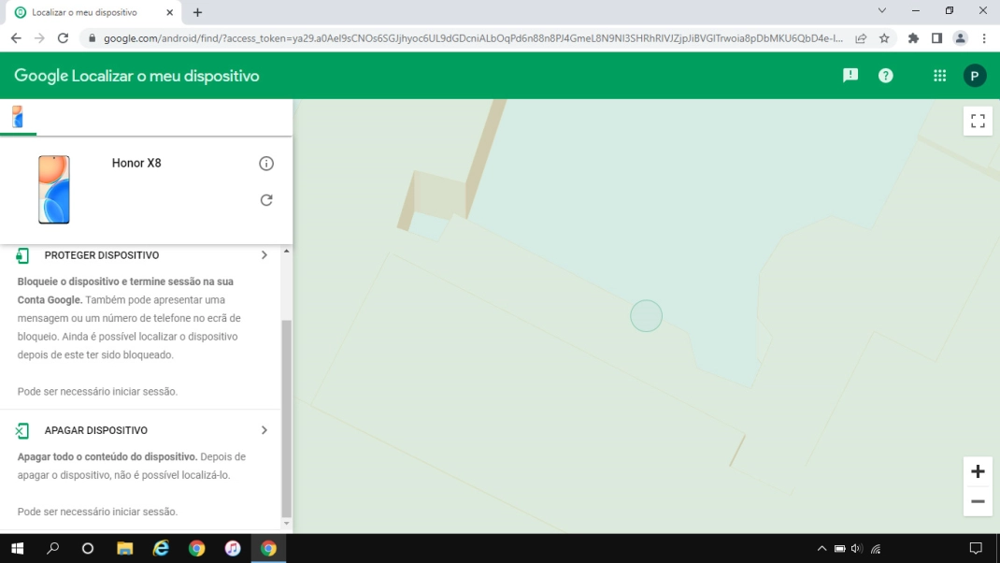Click the Apagar Dispositivo erase icon

(x=23, y=429)
